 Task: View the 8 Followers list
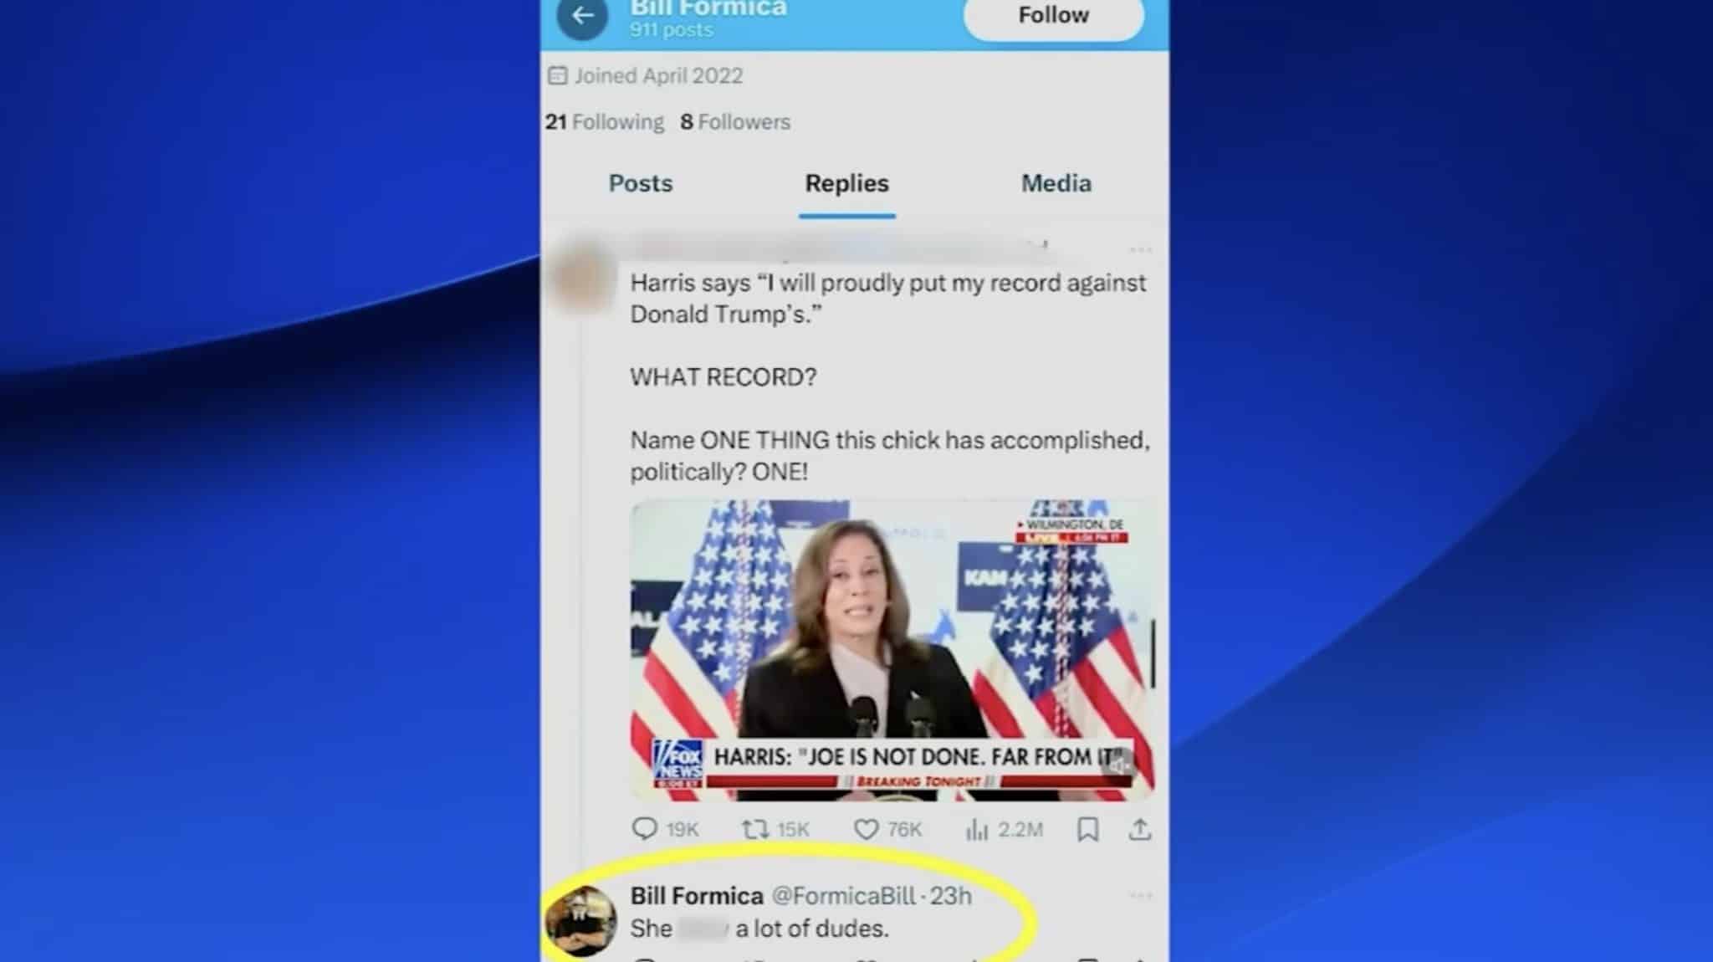click(x=735, y=122)
